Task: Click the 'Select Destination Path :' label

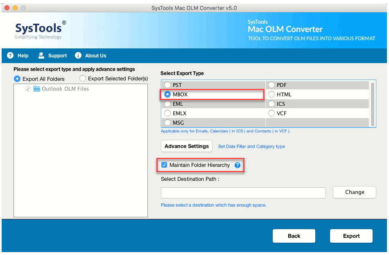Action: [x=190, y=179]
